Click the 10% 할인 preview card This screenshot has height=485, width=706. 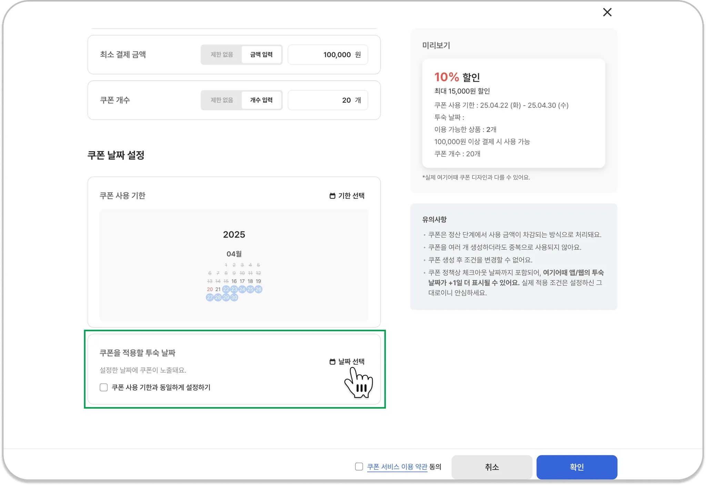pos(513,113)
